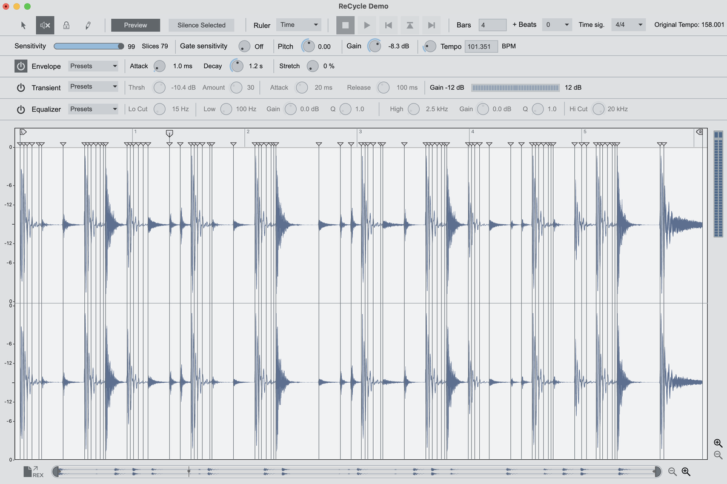Zoom out horizontally with bottom magnifier

point(672,472)
